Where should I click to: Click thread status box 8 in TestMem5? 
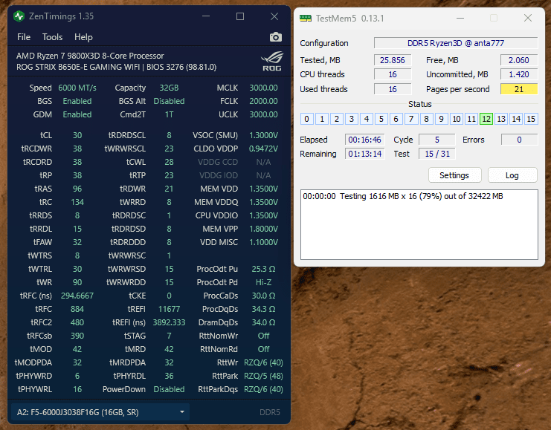click(426, 119)
